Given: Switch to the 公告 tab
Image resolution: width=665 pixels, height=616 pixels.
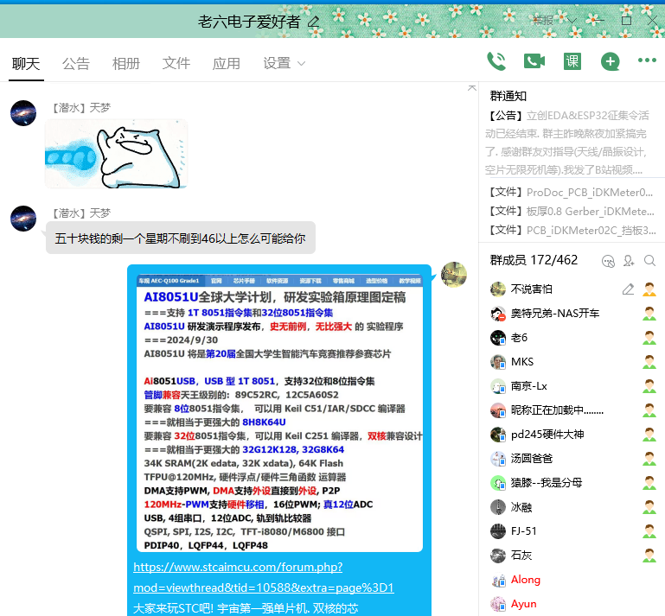Looking at the screenshot, I should pos(76,64).
